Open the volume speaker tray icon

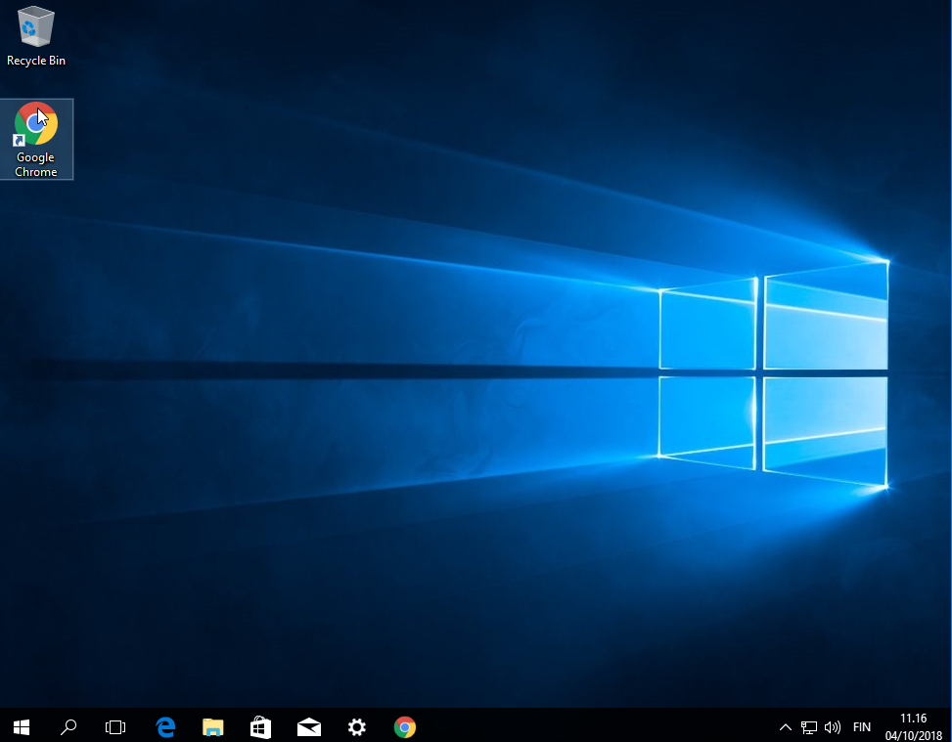coord(833,726)
